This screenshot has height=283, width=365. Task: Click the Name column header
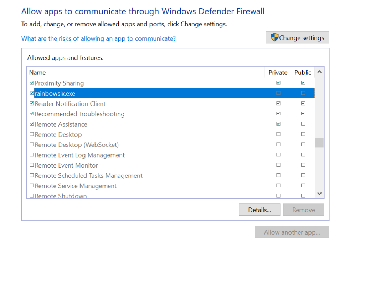click(37, 72)
